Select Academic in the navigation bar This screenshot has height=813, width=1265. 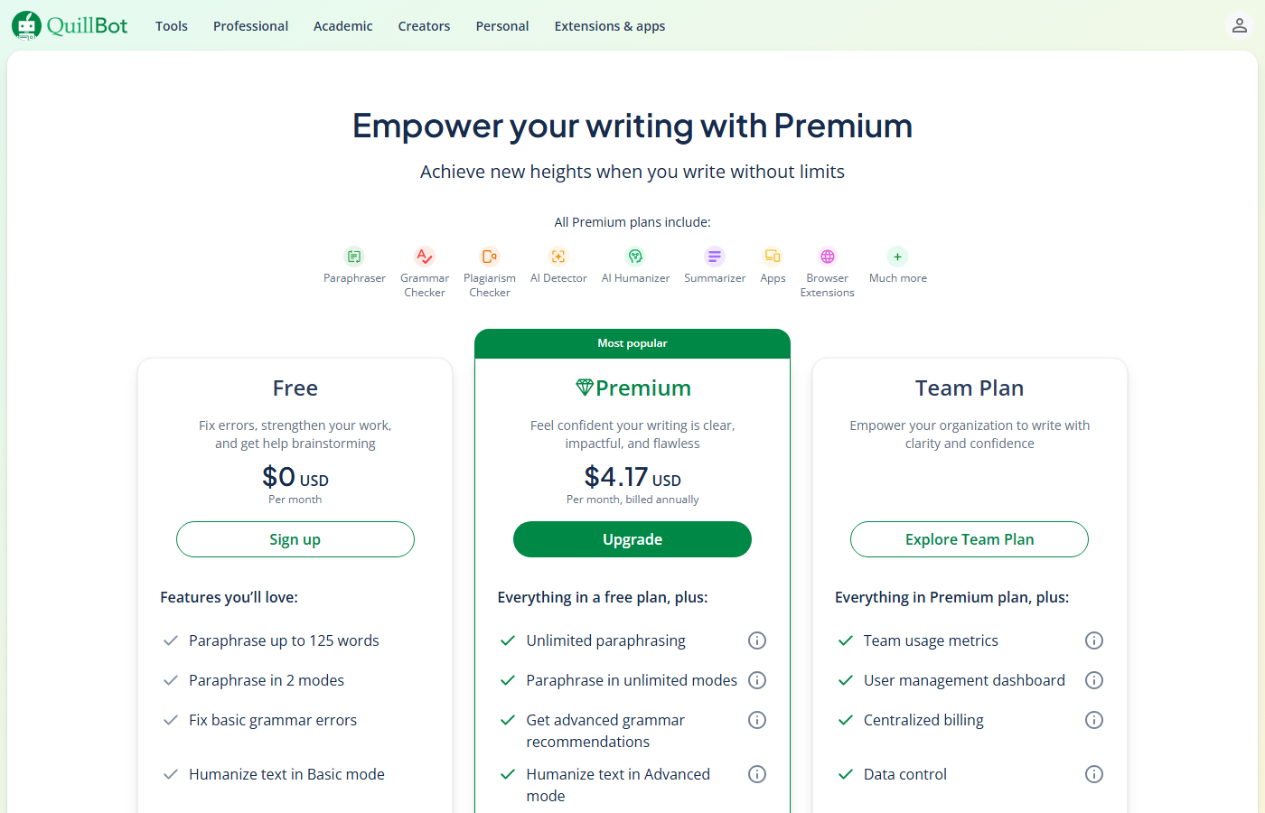click(342, 26)
